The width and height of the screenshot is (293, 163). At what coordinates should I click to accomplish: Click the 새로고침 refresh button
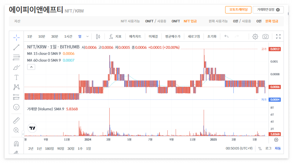click(x=194, y=36)
